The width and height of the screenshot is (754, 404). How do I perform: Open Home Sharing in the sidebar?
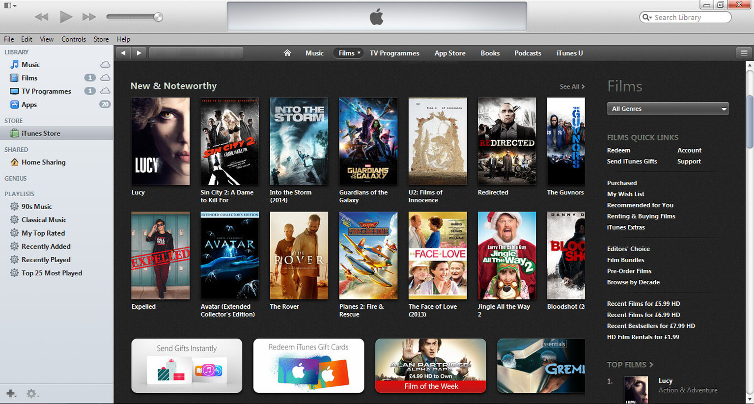(x=43, y=162)
